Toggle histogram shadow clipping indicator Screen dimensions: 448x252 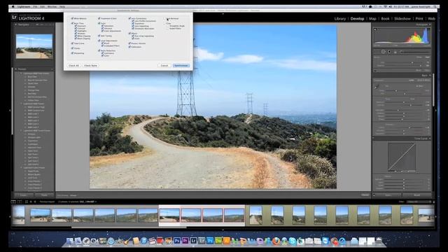375,29
